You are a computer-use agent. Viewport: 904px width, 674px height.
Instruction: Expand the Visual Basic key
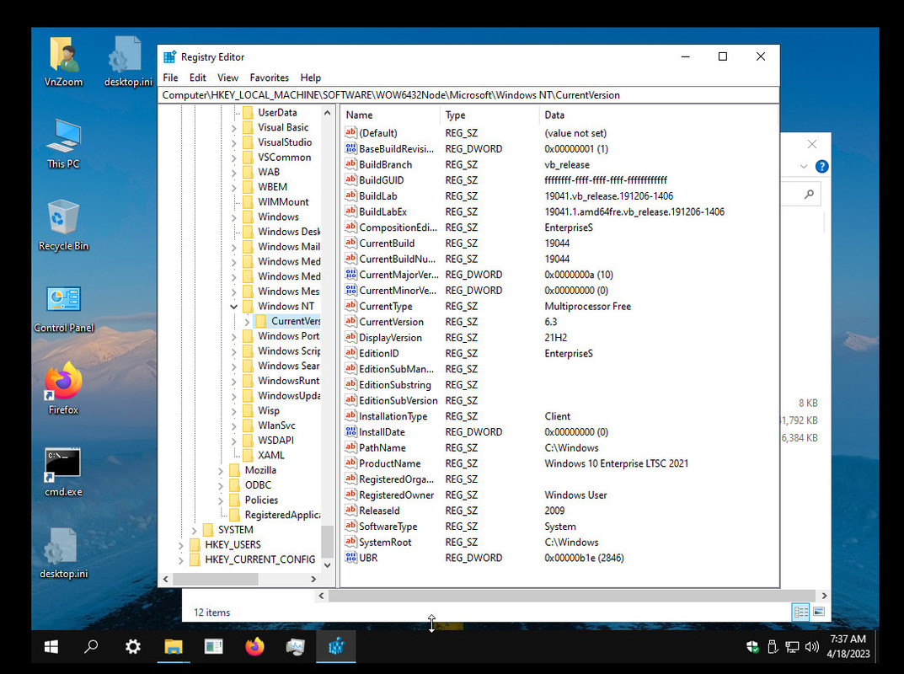point(233,127)
